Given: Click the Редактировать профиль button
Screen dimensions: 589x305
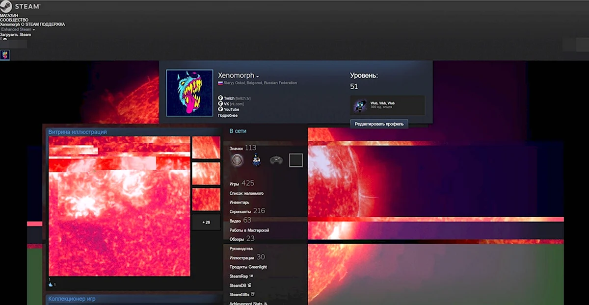Looking at the screenshot, I should click(x=379, y=124).
